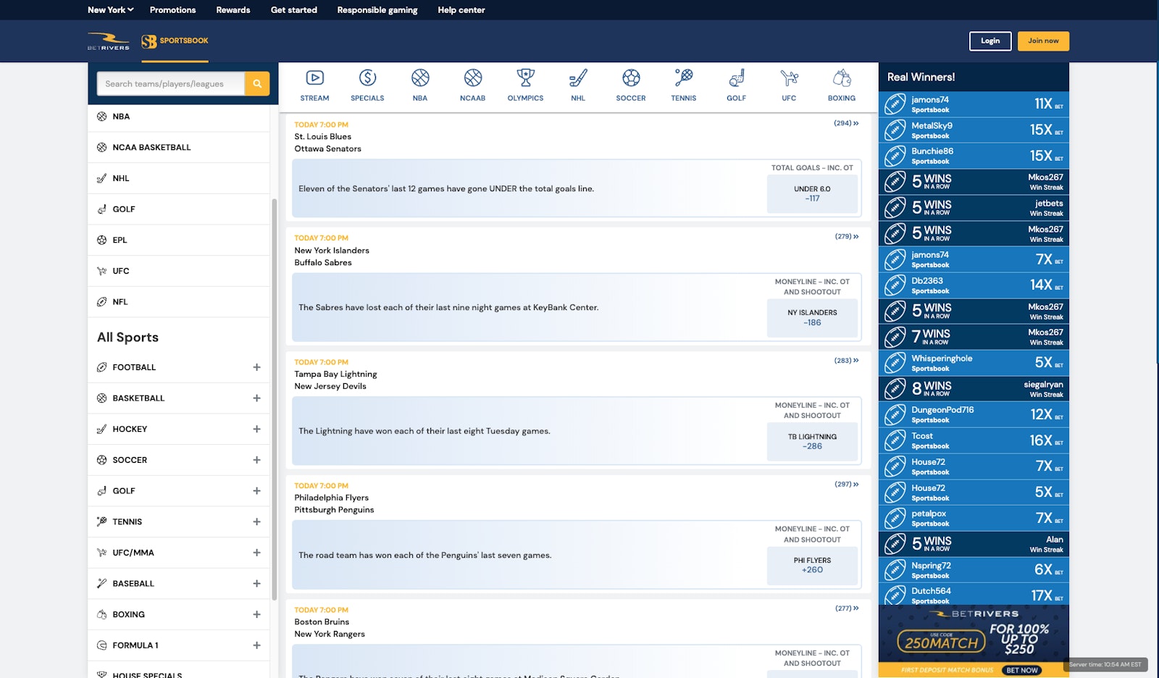Select NY Islanders -186 moneyline odds

click(812, 318)
